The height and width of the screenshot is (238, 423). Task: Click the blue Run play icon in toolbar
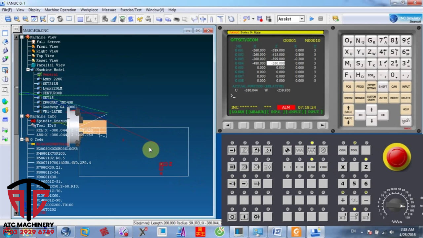(312, 19)
